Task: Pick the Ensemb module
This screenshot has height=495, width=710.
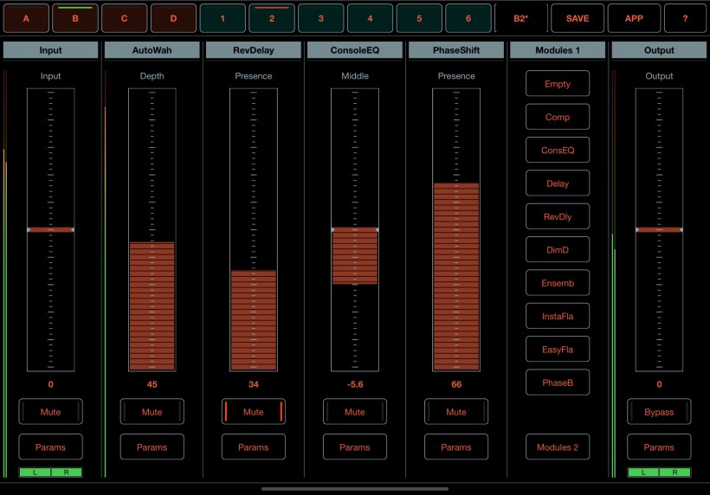Action: (x=558, y=283)
